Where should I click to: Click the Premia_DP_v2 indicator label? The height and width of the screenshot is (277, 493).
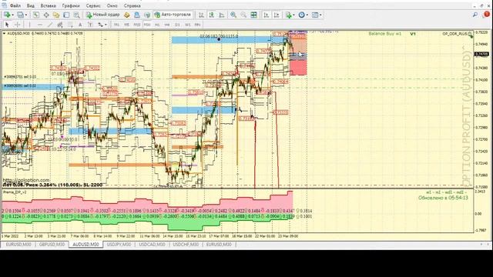click(x=15, y=192)
